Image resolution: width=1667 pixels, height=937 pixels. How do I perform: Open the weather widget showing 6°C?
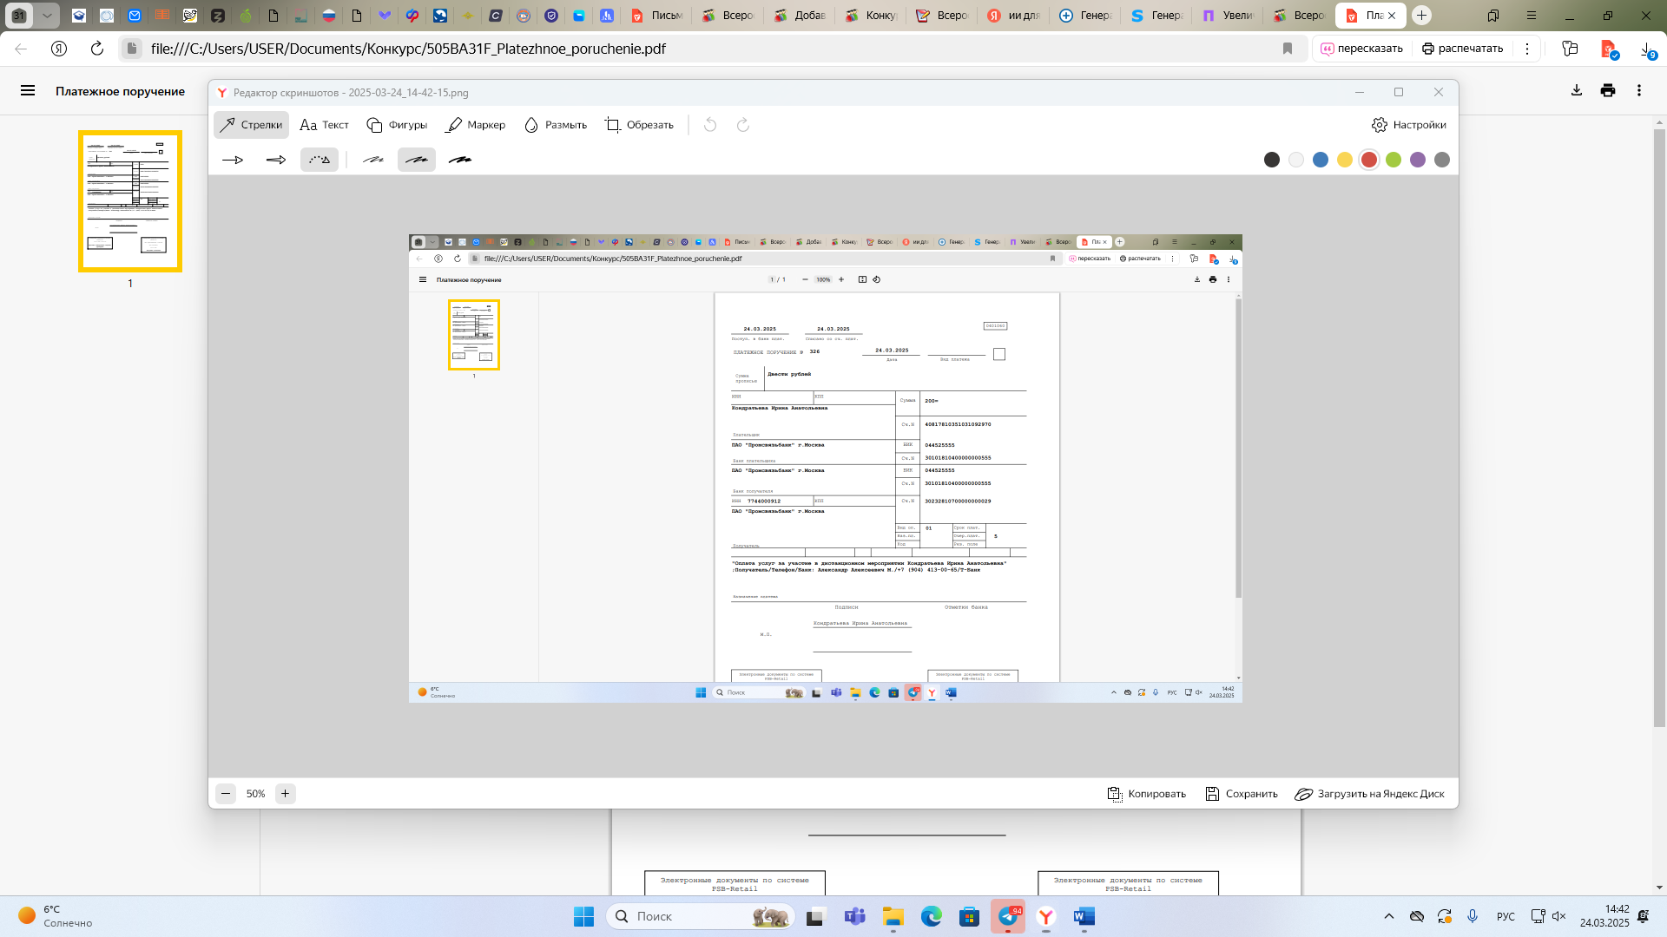point(56,916)
